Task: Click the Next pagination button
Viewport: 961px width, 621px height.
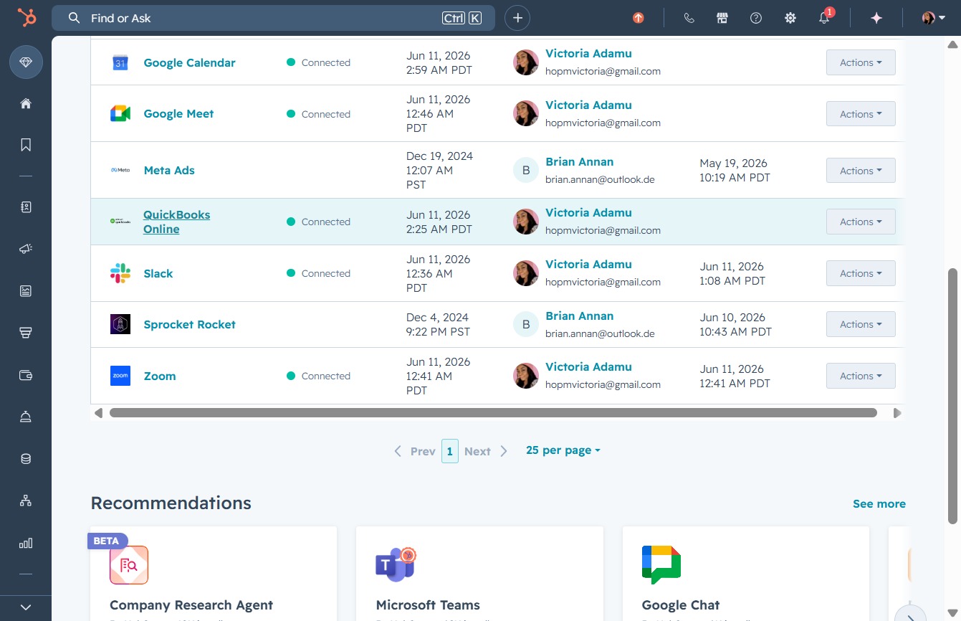Action: pos(486,451)
